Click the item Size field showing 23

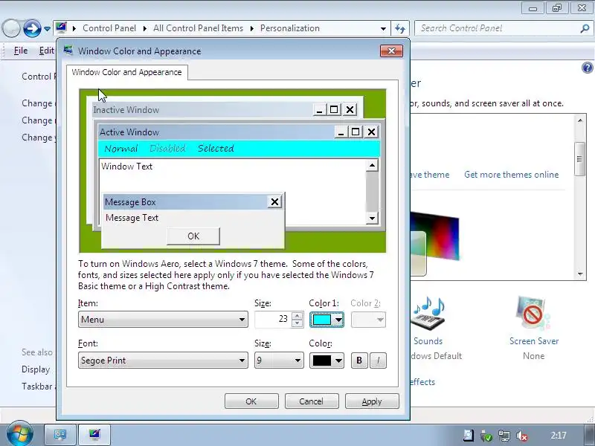point(273,320)
